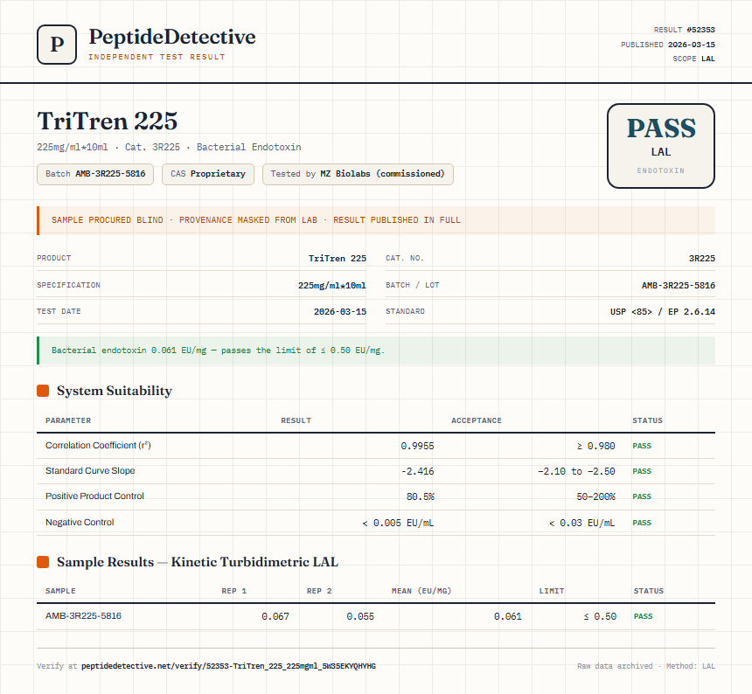Viewport: 752px width, 694px height.
Task: Select result number #52353
Action: (x=700, y=30)
